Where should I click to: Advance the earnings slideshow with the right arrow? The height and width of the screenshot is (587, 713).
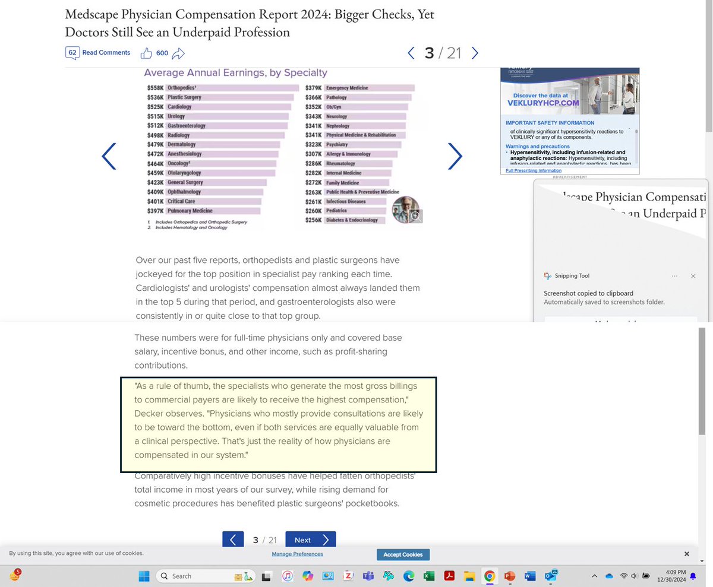point(455,156)
